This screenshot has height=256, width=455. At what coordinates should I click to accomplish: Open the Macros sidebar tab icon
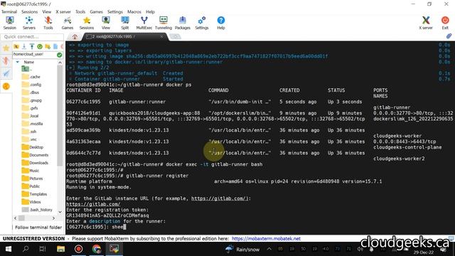[x=6, y=73]
